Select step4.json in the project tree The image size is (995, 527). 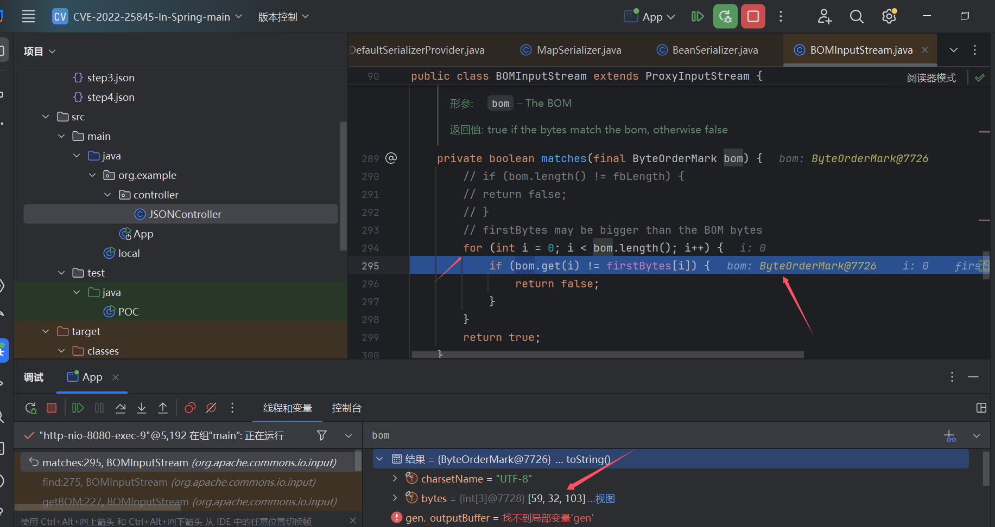tap(111, 97)
